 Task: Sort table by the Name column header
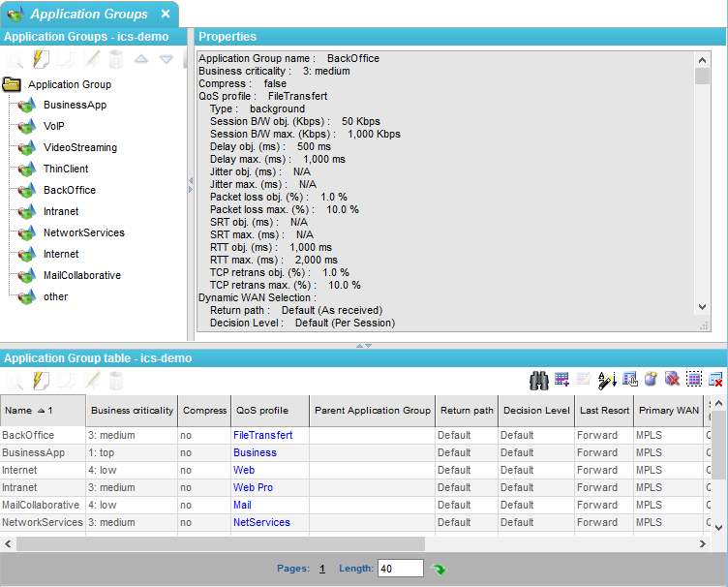point(29,411)
